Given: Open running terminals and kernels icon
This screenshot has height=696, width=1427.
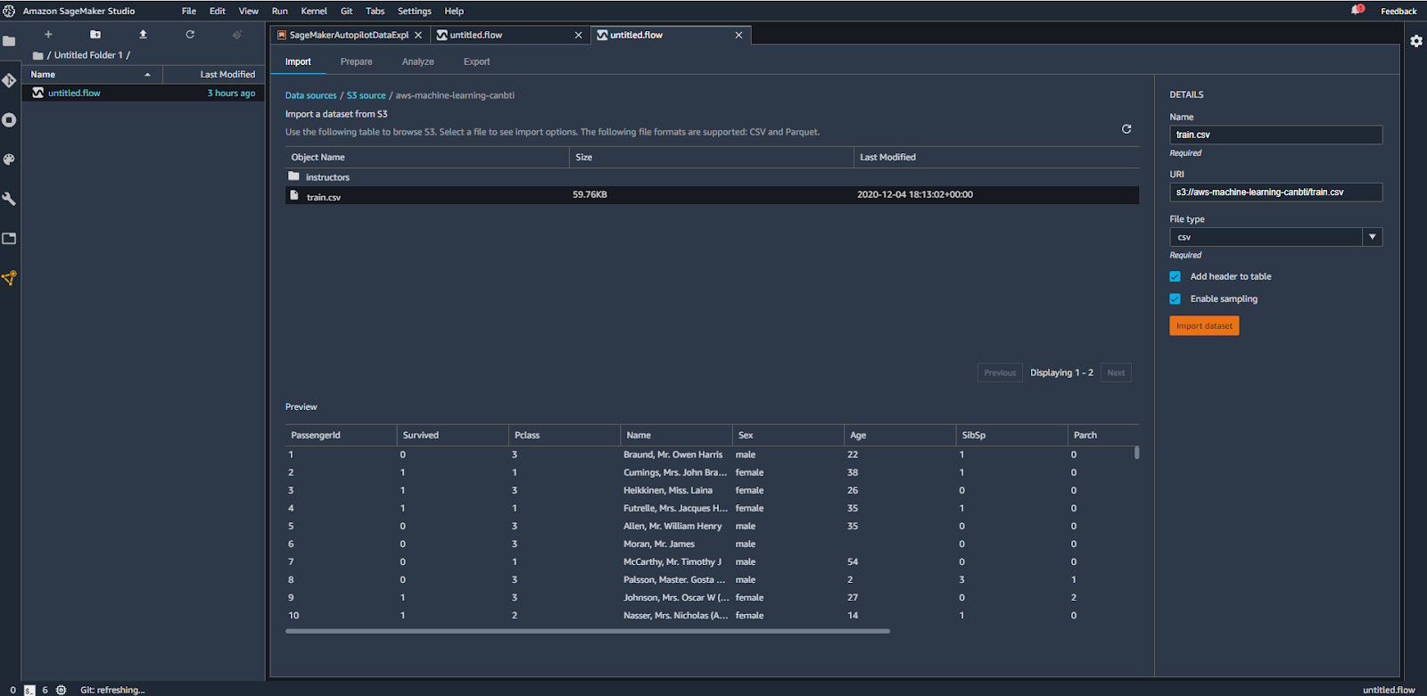Looking at the screenshot, I should tap(9, 120).
